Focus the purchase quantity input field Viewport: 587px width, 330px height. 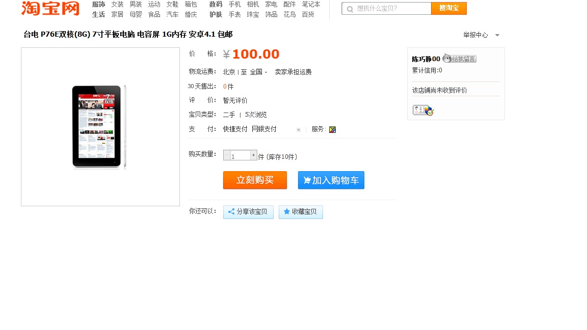pyautogui.click(x=240, y=155)
